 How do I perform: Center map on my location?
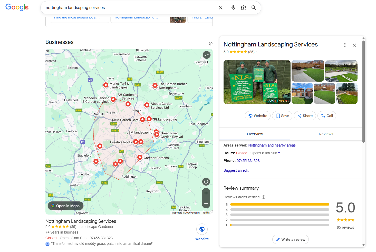pos(206,182)
